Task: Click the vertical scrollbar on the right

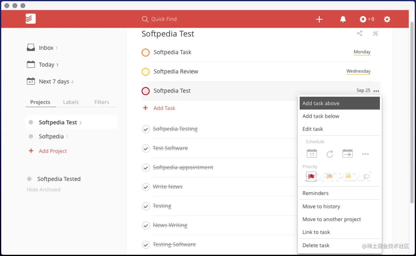Action: click(412, 113)
